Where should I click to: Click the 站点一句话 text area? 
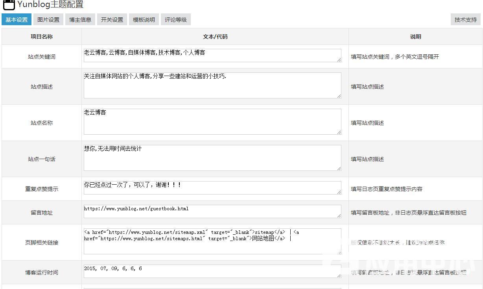[212, 158]
